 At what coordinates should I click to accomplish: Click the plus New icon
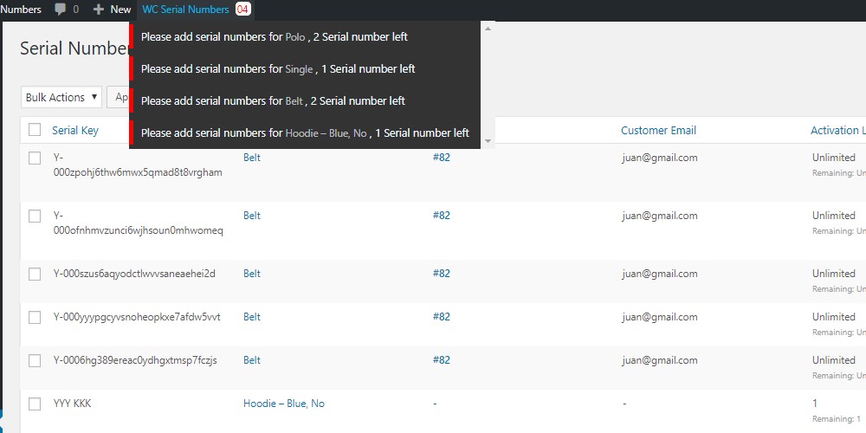click(99, 10)
